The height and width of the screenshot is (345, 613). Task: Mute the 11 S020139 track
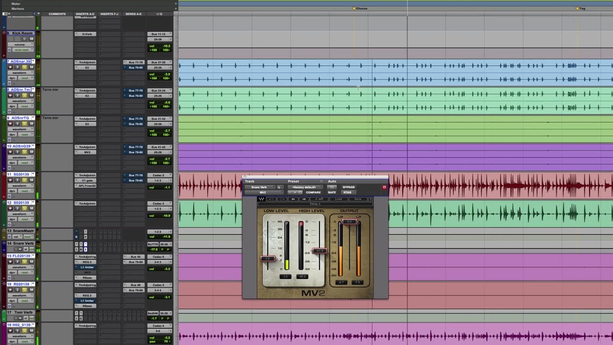pos(32,180)
